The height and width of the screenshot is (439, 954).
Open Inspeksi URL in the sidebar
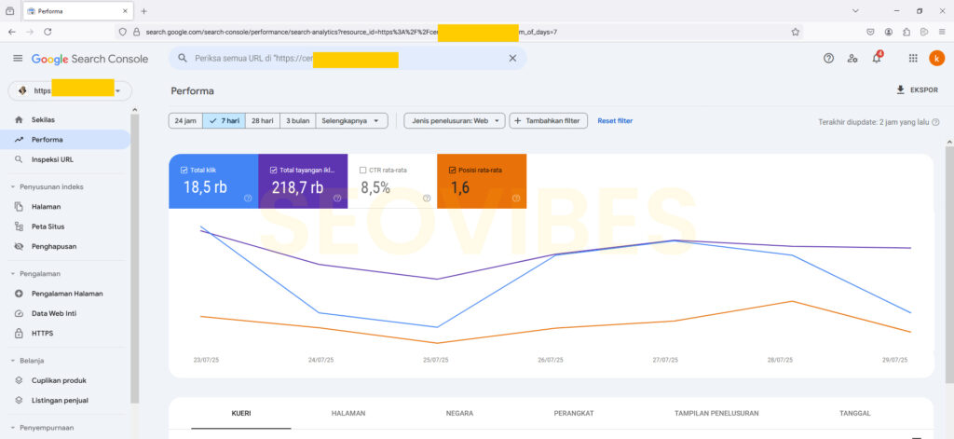pos(52,159)
